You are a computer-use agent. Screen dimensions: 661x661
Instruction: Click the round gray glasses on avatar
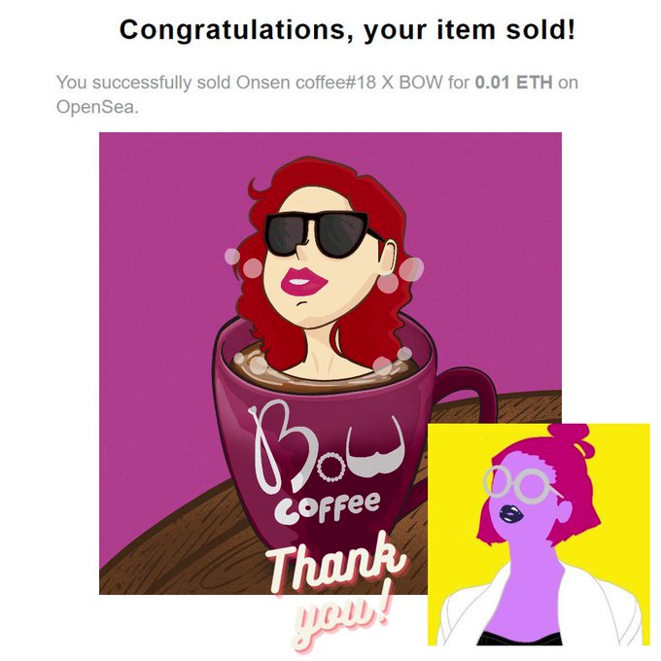[521, 484]
